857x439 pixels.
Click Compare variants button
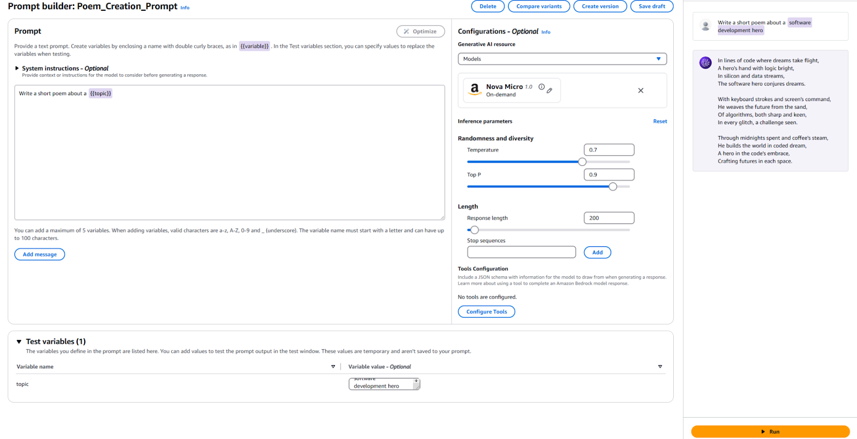point(539,6)
